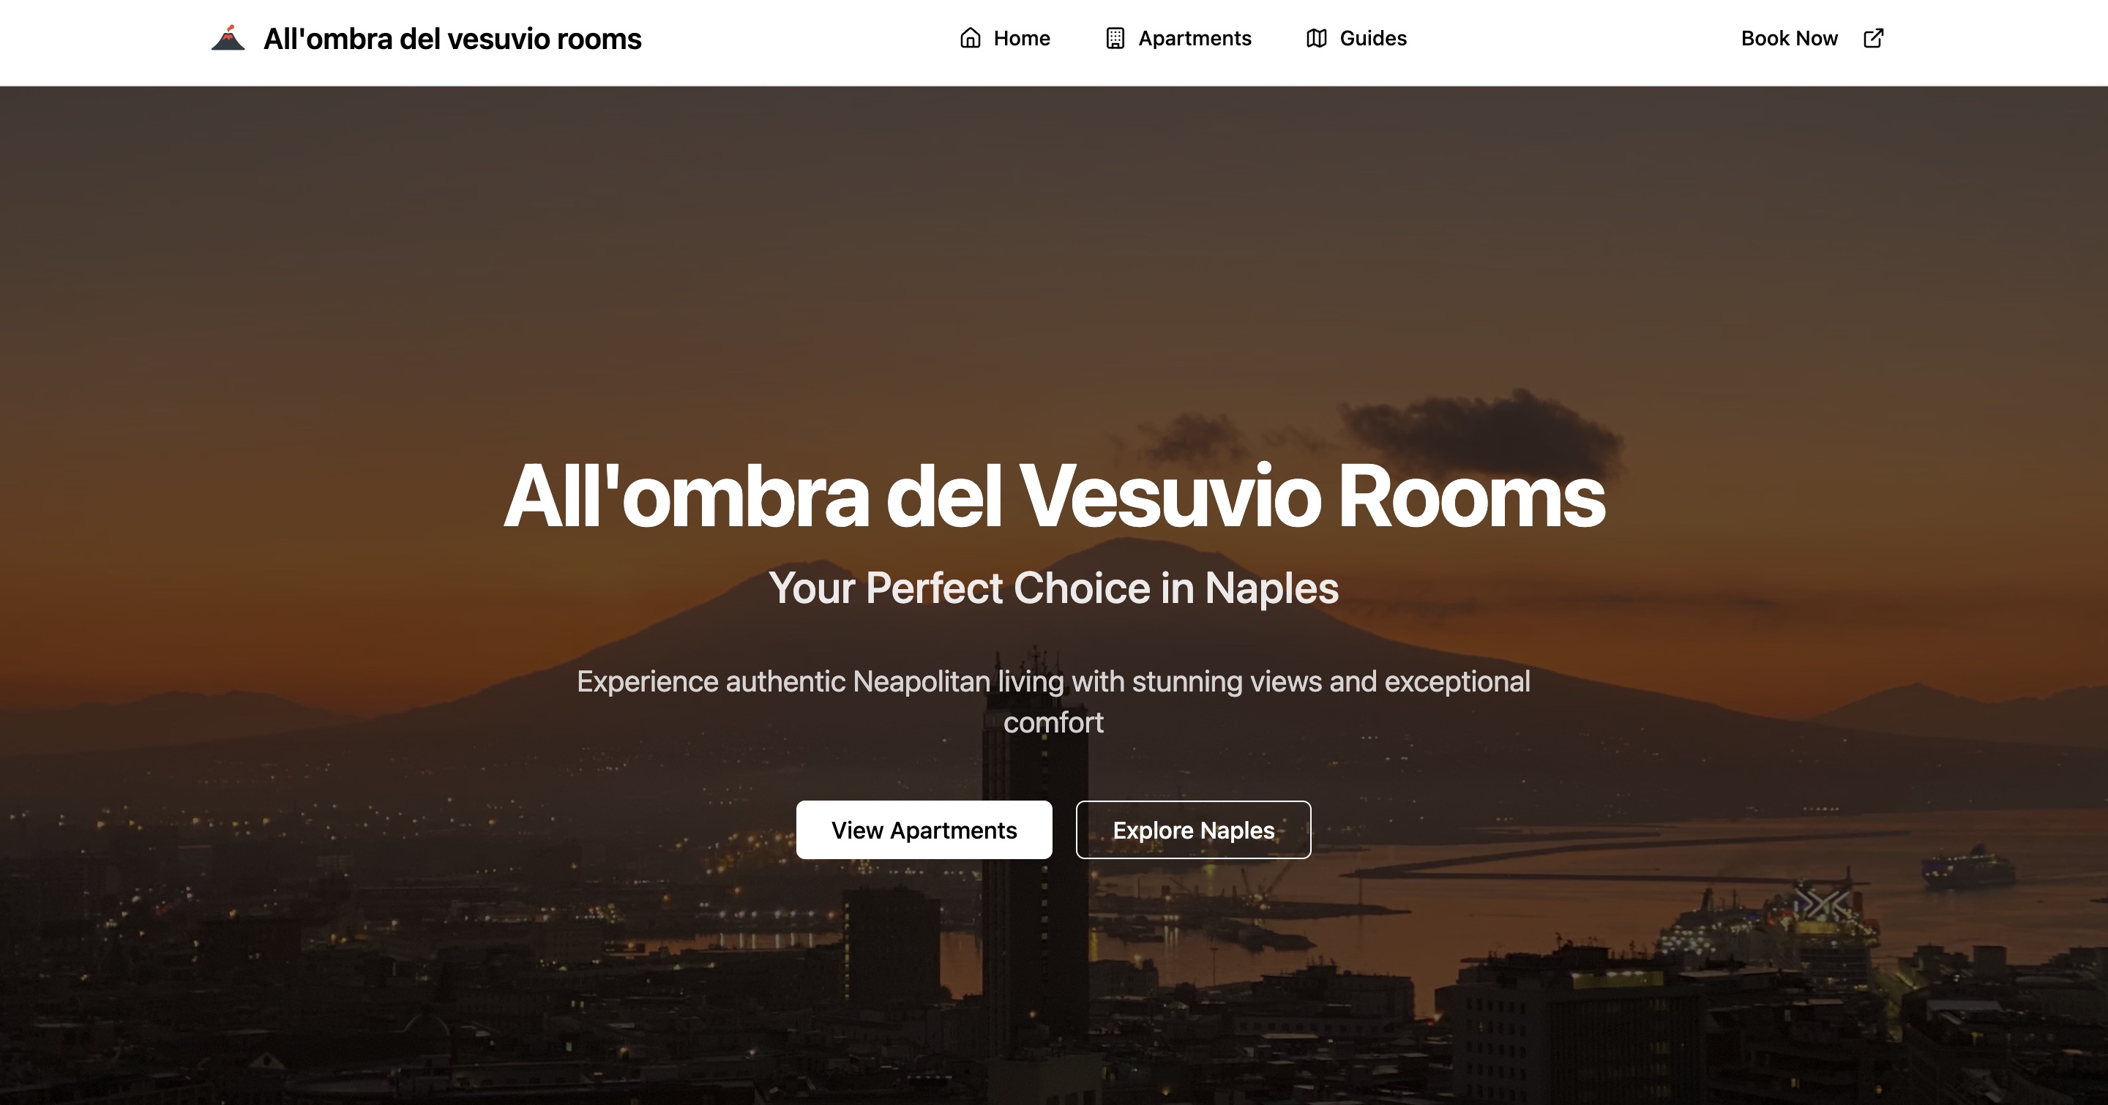
Task: Click the View Apartments button
Action: click(x=924, y=829)
